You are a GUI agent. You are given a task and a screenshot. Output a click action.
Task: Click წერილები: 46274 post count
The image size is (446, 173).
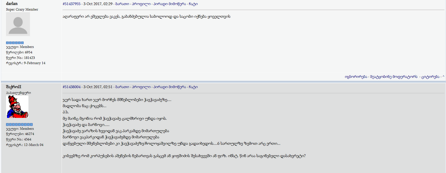[20, 134]
